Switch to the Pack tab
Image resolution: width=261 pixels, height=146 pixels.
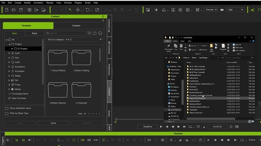coord(35,33)
